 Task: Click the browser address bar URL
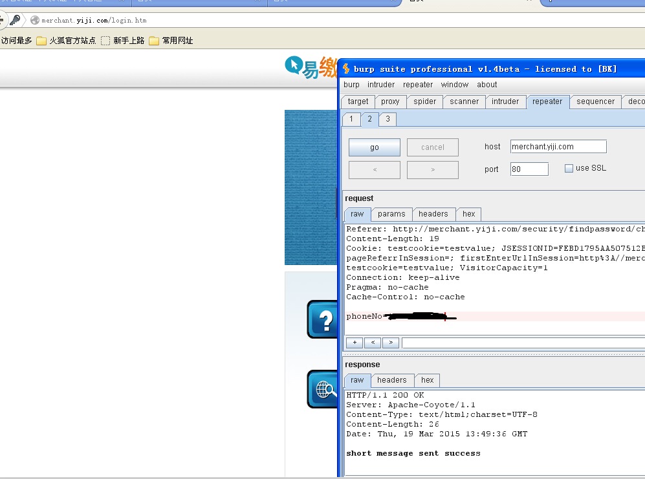[94, 20]
